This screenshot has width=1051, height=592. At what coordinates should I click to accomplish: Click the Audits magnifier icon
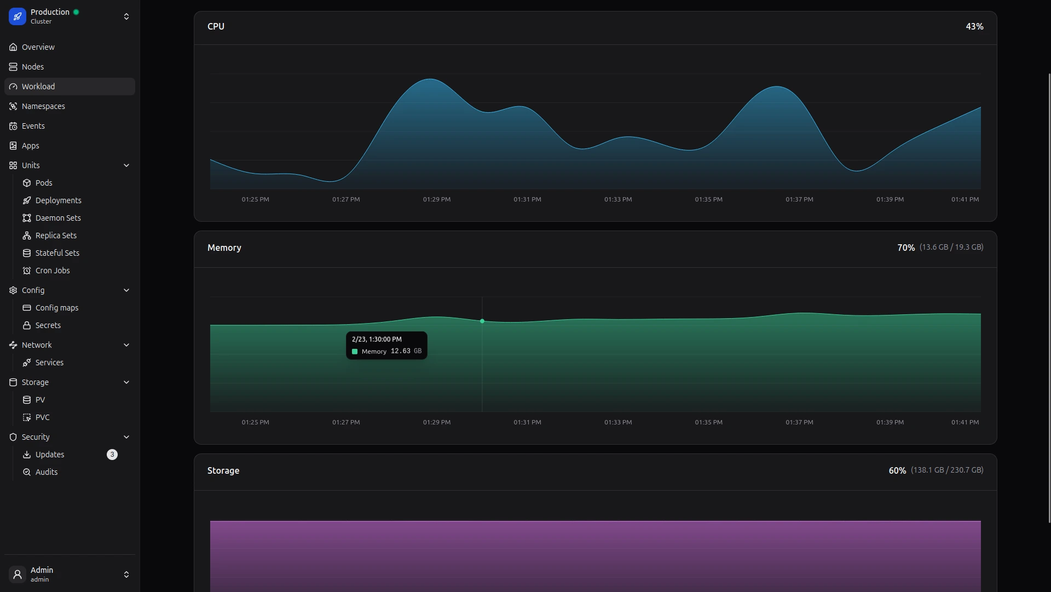pos(27,472)
